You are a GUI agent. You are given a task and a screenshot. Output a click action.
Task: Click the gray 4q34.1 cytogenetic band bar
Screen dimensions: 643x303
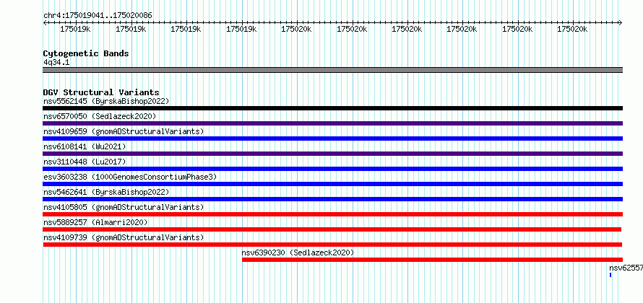(x=333, y=70)
